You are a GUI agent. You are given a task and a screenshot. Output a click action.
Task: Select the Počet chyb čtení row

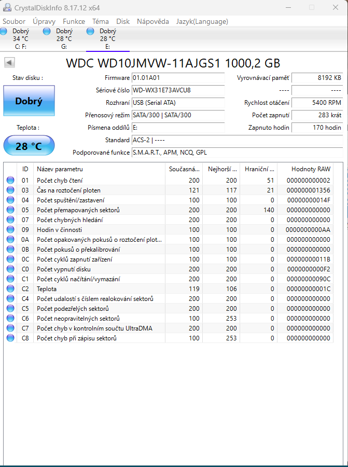(169, 180)
